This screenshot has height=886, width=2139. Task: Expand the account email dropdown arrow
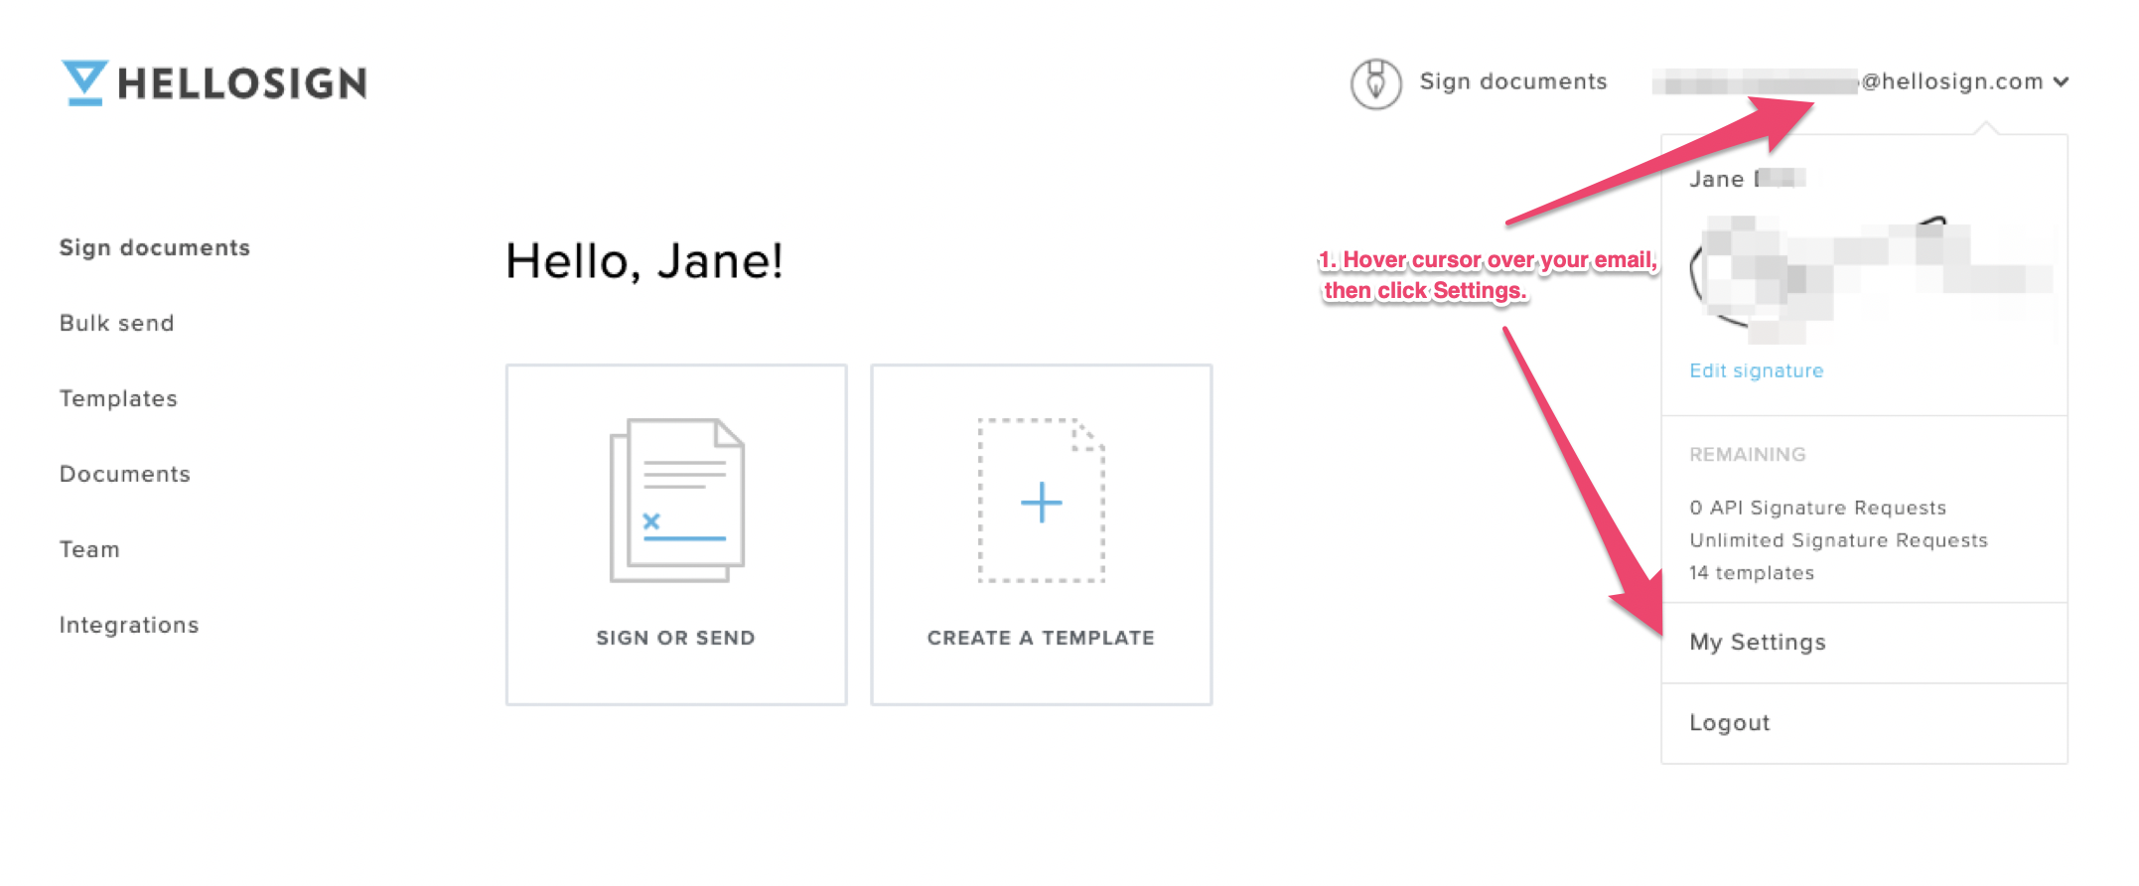point(2062,82)
